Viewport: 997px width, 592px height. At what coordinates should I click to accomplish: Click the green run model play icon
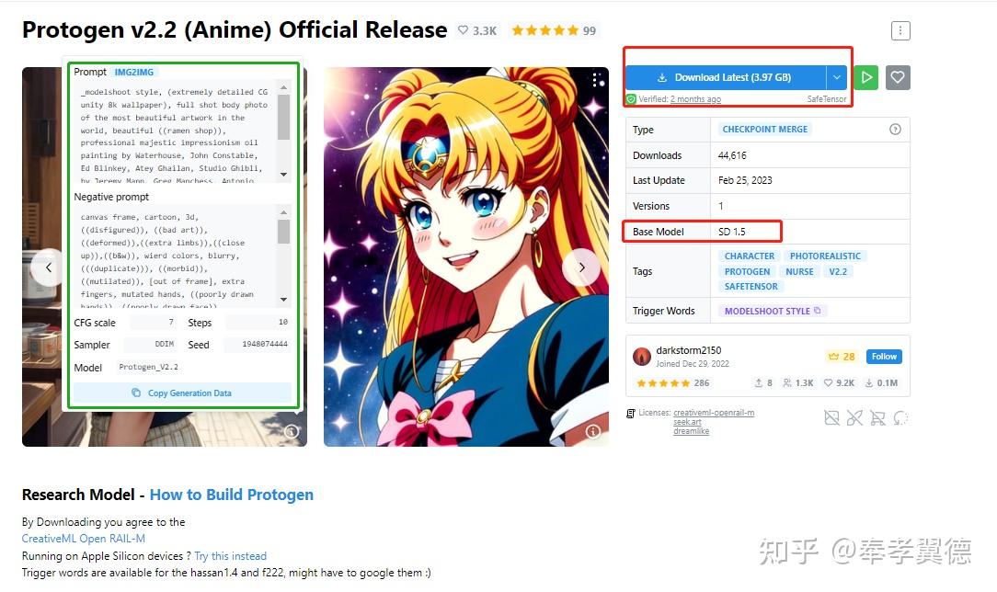coord(866,77)
